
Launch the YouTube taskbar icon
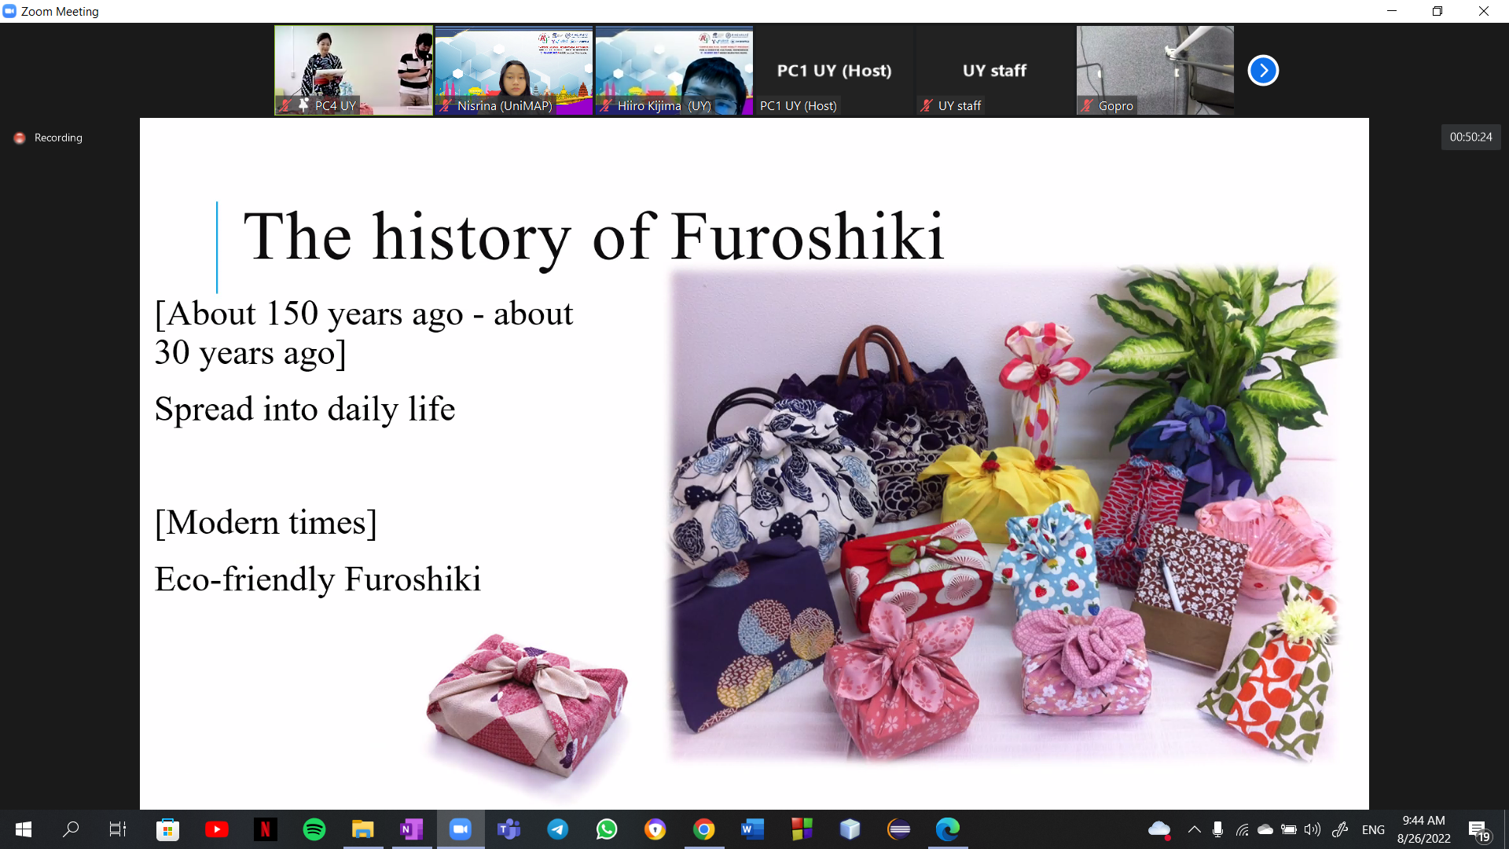[x=217, y=829]
